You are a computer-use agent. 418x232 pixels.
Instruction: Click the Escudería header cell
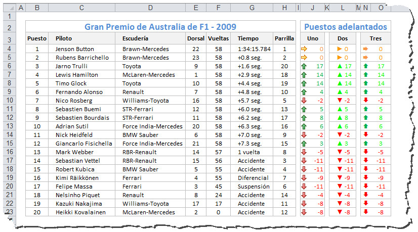(136, 38)
